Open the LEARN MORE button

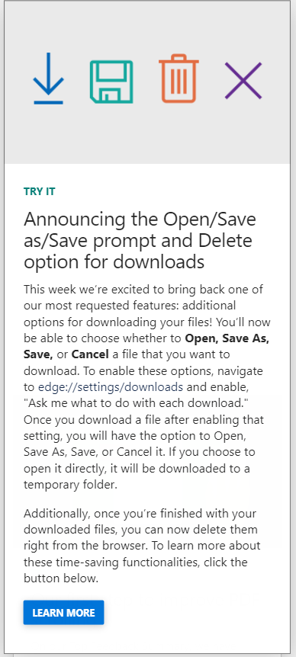[x=64, y=613]
